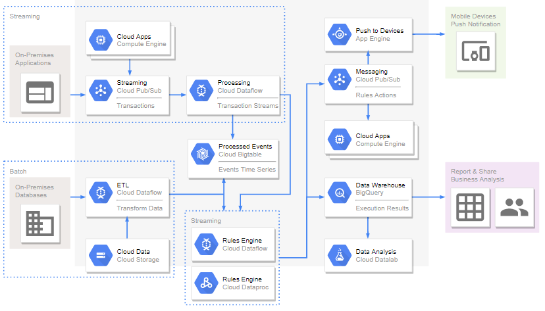Select the BigQuery icon beside Data Warehouse
The height and width of the screenshot is (311, 545).
[x=340, y=192]
